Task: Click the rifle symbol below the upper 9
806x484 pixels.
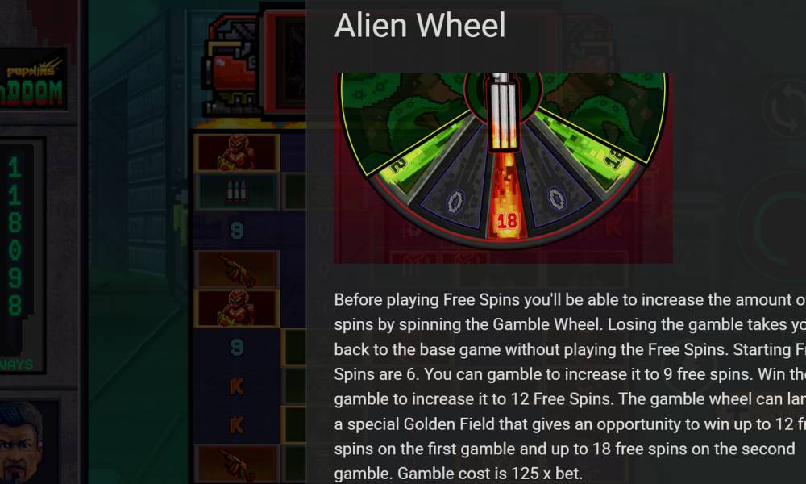Action: 236,269
